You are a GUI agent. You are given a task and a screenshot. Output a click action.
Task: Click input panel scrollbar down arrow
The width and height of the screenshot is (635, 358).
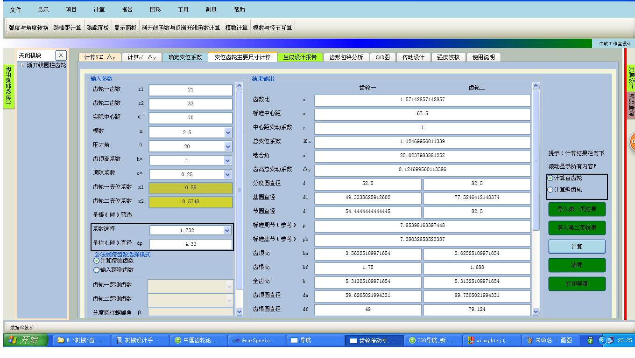[240, 311]
